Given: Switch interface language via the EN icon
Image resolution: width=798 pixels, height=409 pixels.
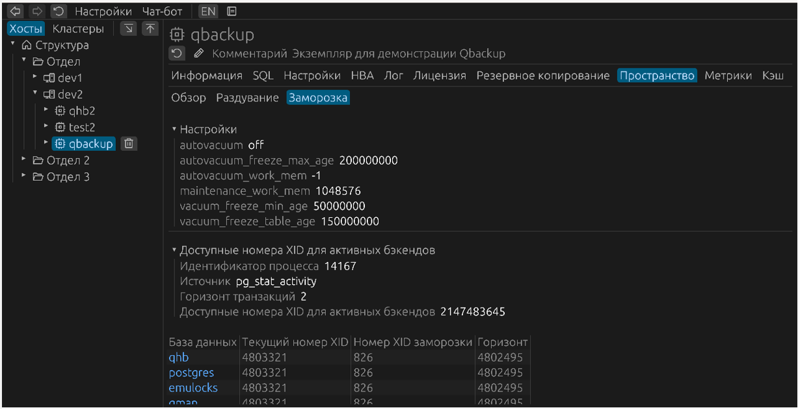Looking at the screenshot, I should [x=209, y=10].
